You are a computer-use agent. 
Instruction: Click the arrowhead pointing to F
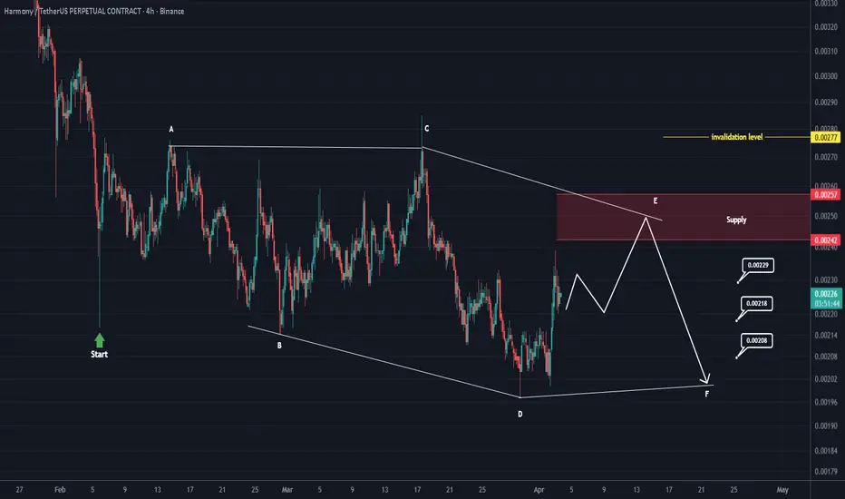705,379
